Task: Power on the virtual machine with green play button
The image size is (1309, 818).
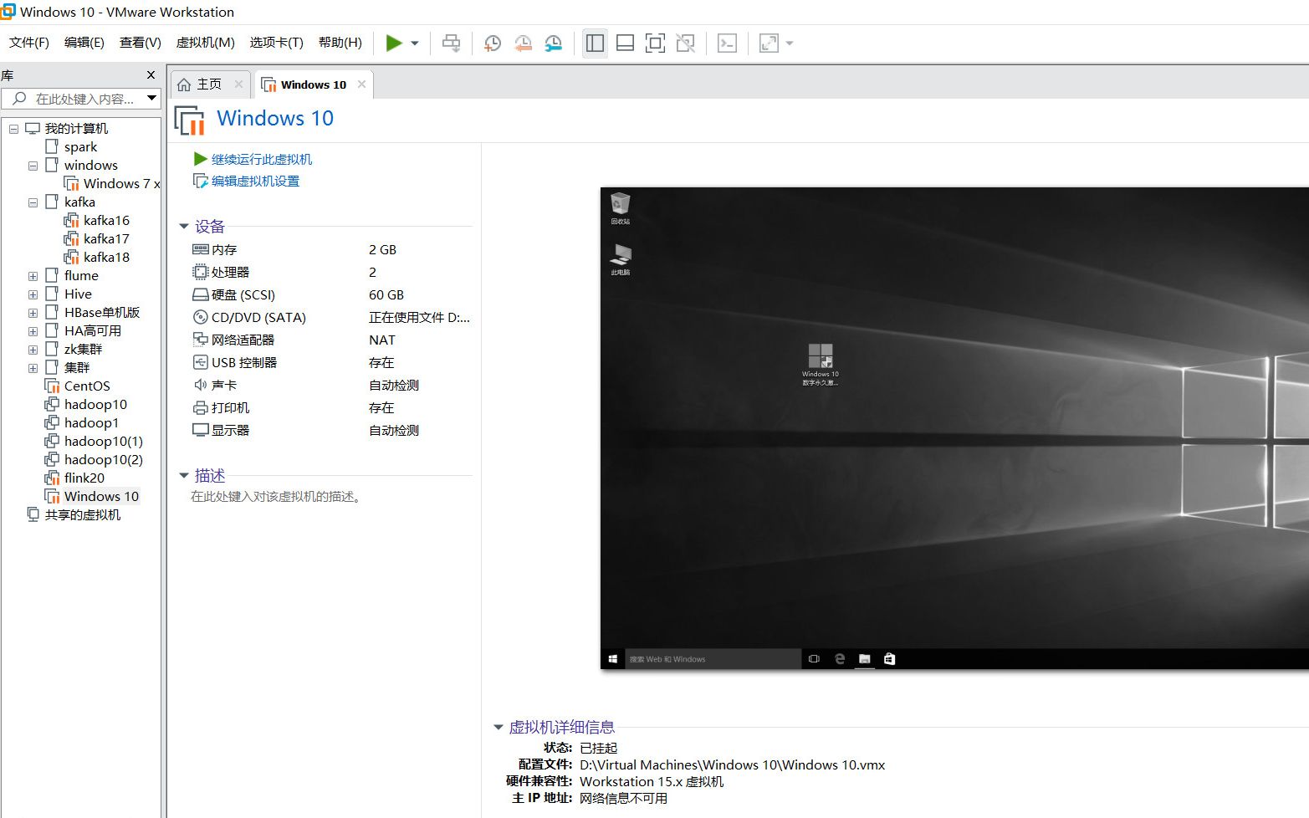Action: click(x=393, y=43)
